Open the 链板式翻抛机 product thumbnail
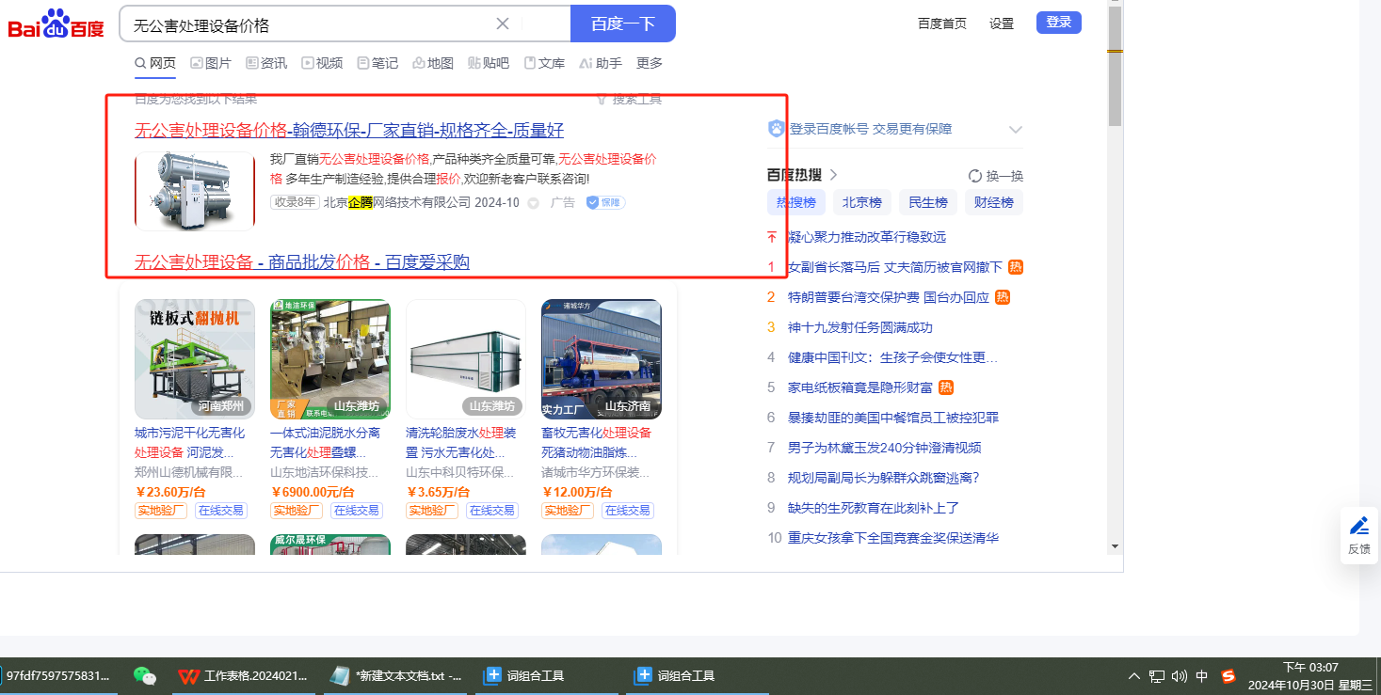The height and width of the screenshot is (695, 1381). [x=195, y=359]
